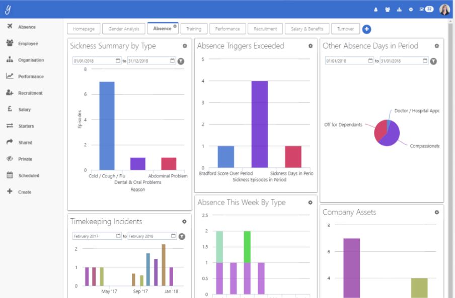The image size is (455, 298).
Task: Switch to the Turnover tab
Action: click(346, 29)
